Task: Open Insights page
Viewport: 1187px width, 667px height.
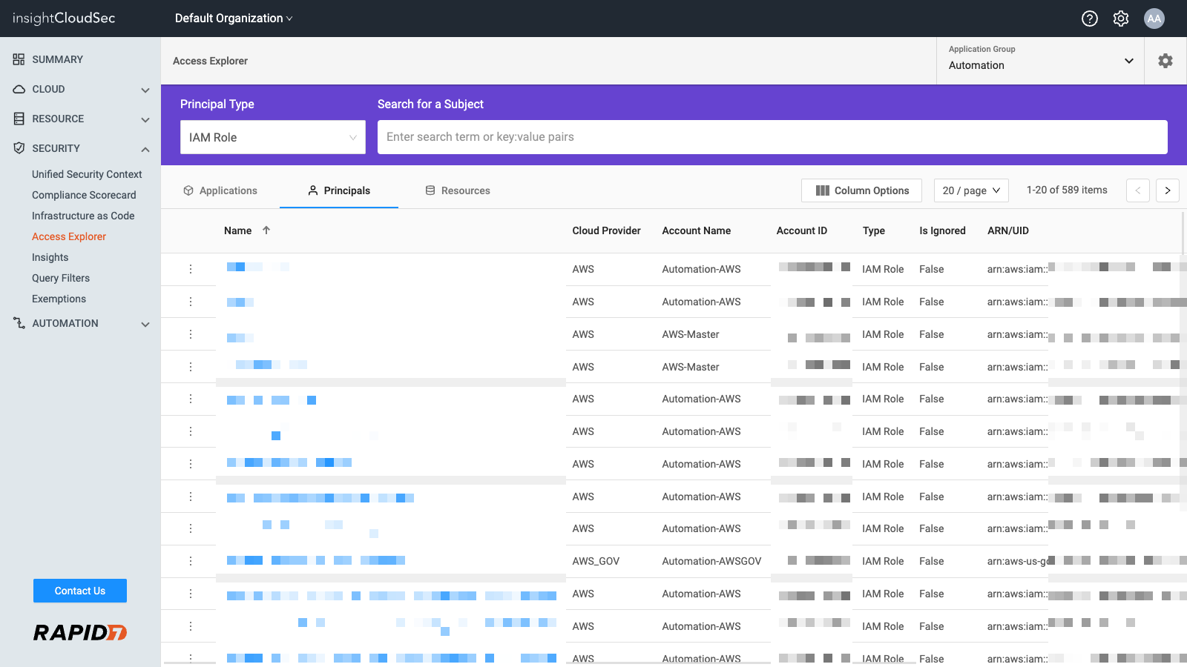Action: click(50, 257)
